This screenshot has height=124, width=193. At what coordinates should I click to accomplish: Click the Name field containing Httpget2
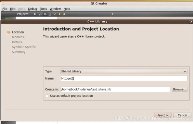[x=124, y=79]
